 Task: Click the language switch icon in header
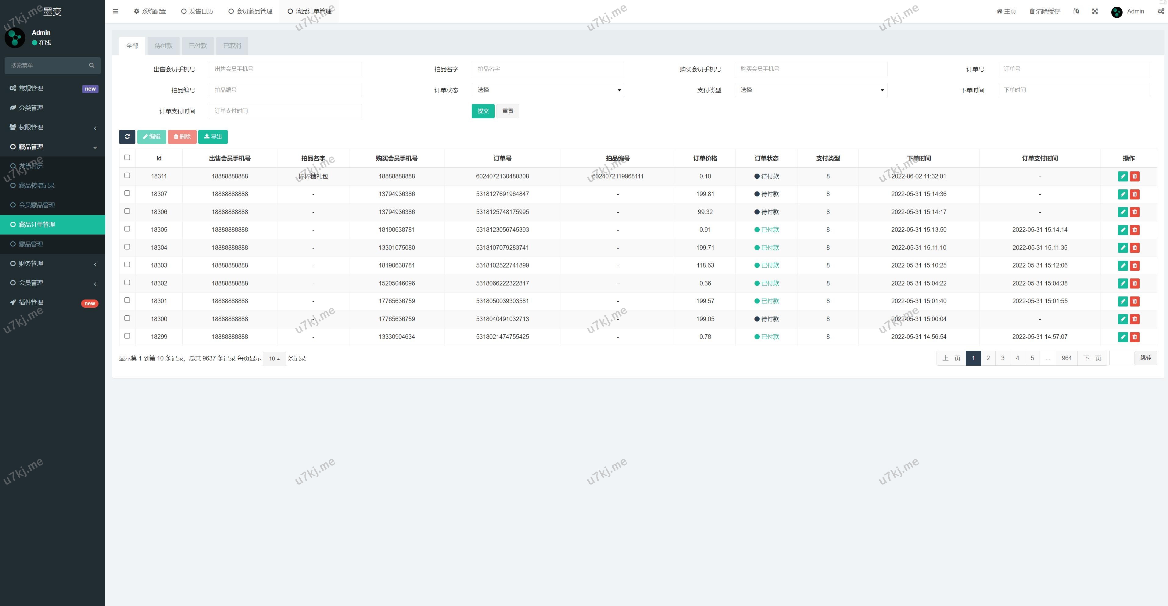1077,11
